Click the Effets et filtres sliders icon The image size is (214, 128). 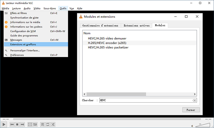(x=6, y=13)
